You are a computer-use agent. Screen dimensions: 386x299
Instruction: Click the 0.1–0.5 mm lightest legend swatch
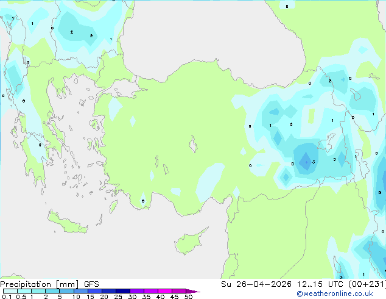click(x=10, y=291)
